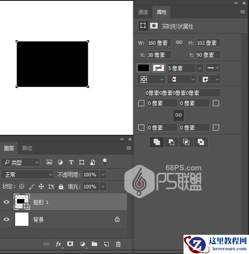Select combine shapes pathfinder icon
This screenshot has width=249, height=254.
point(157,142)
